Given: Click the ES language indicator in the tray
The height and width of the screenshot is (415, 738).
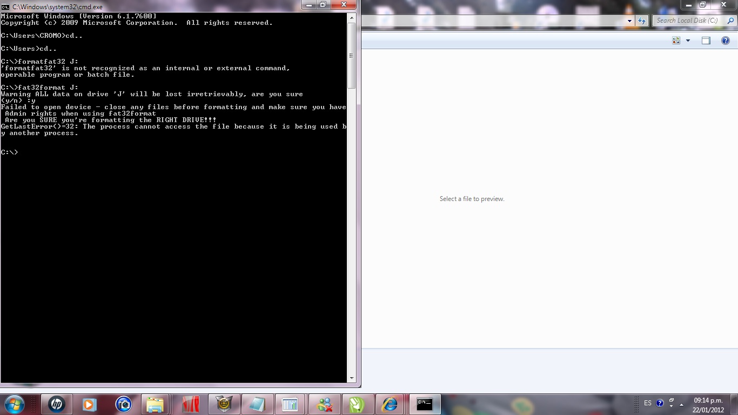Looking at the screenshot, I should coord(648,403).
